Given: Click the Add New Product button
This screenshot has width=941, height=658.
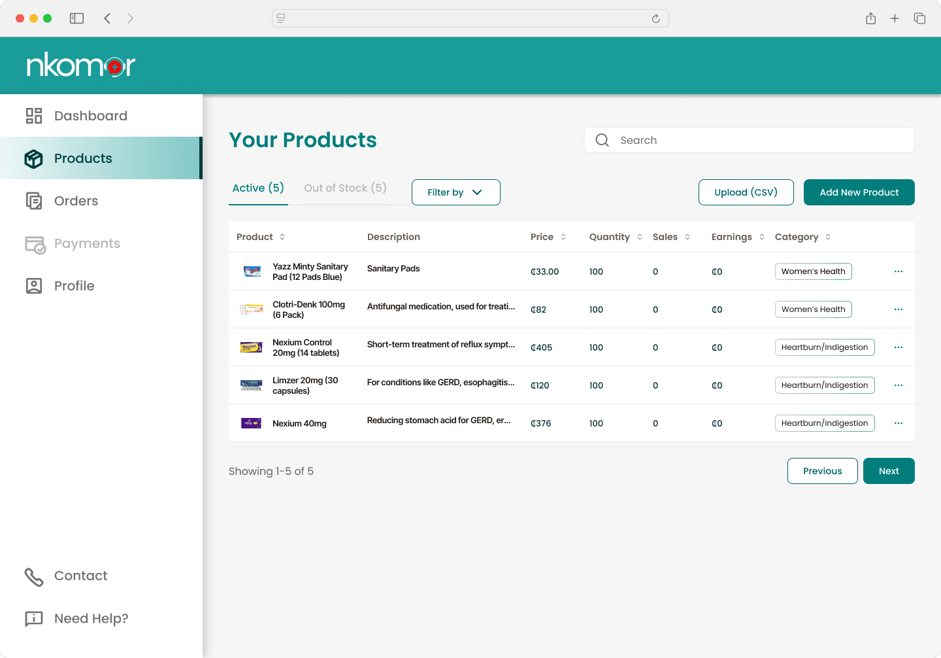Looking at the screenshot, I should [x=859, y=192].
